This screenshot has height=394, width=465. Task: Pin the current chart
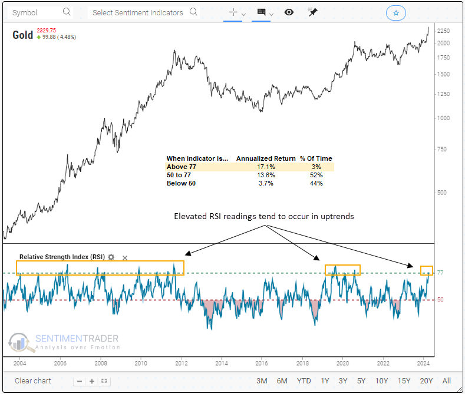point(313,12)
